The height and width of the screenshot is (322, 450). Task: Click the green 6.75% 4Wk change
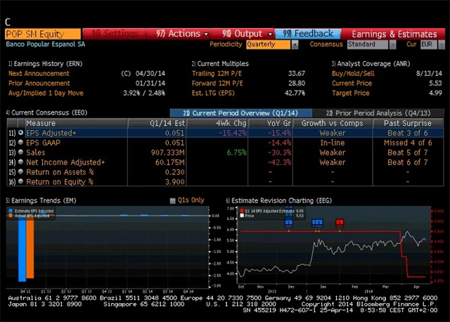click(x=236, y=153)
